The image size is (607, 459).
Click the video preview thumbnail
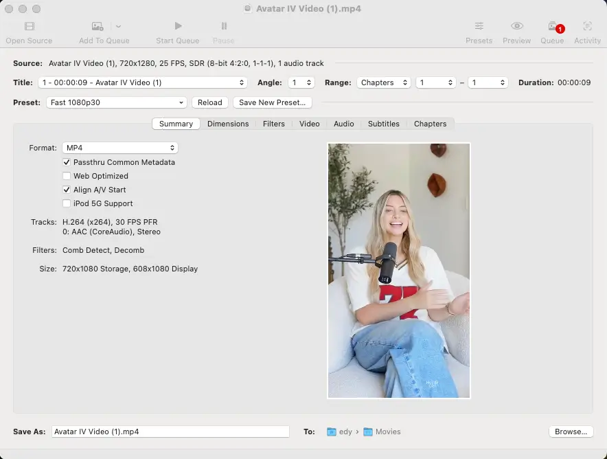click(x=399, y=271)
